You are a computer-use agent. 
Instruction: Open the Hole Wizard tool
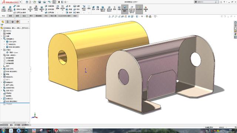click(36, 8)
